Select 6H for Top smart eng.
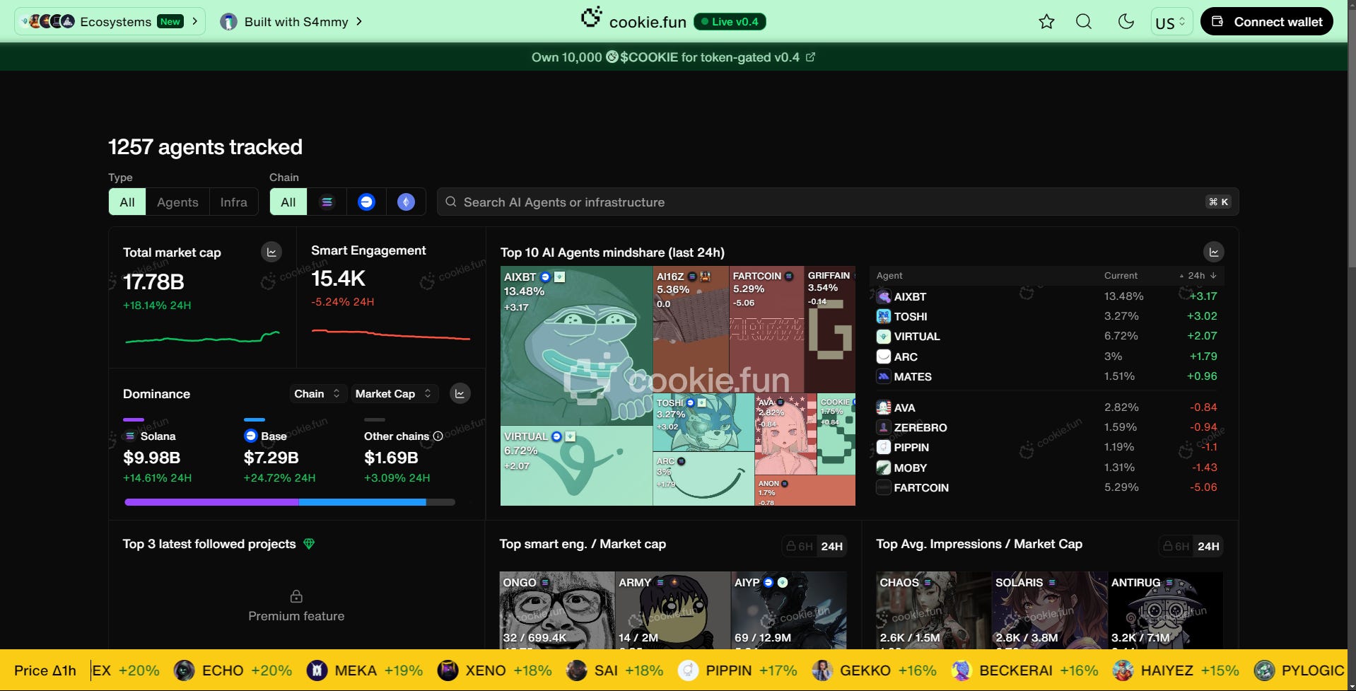The height and width of the screenshot is (691, 1356). 800,546
